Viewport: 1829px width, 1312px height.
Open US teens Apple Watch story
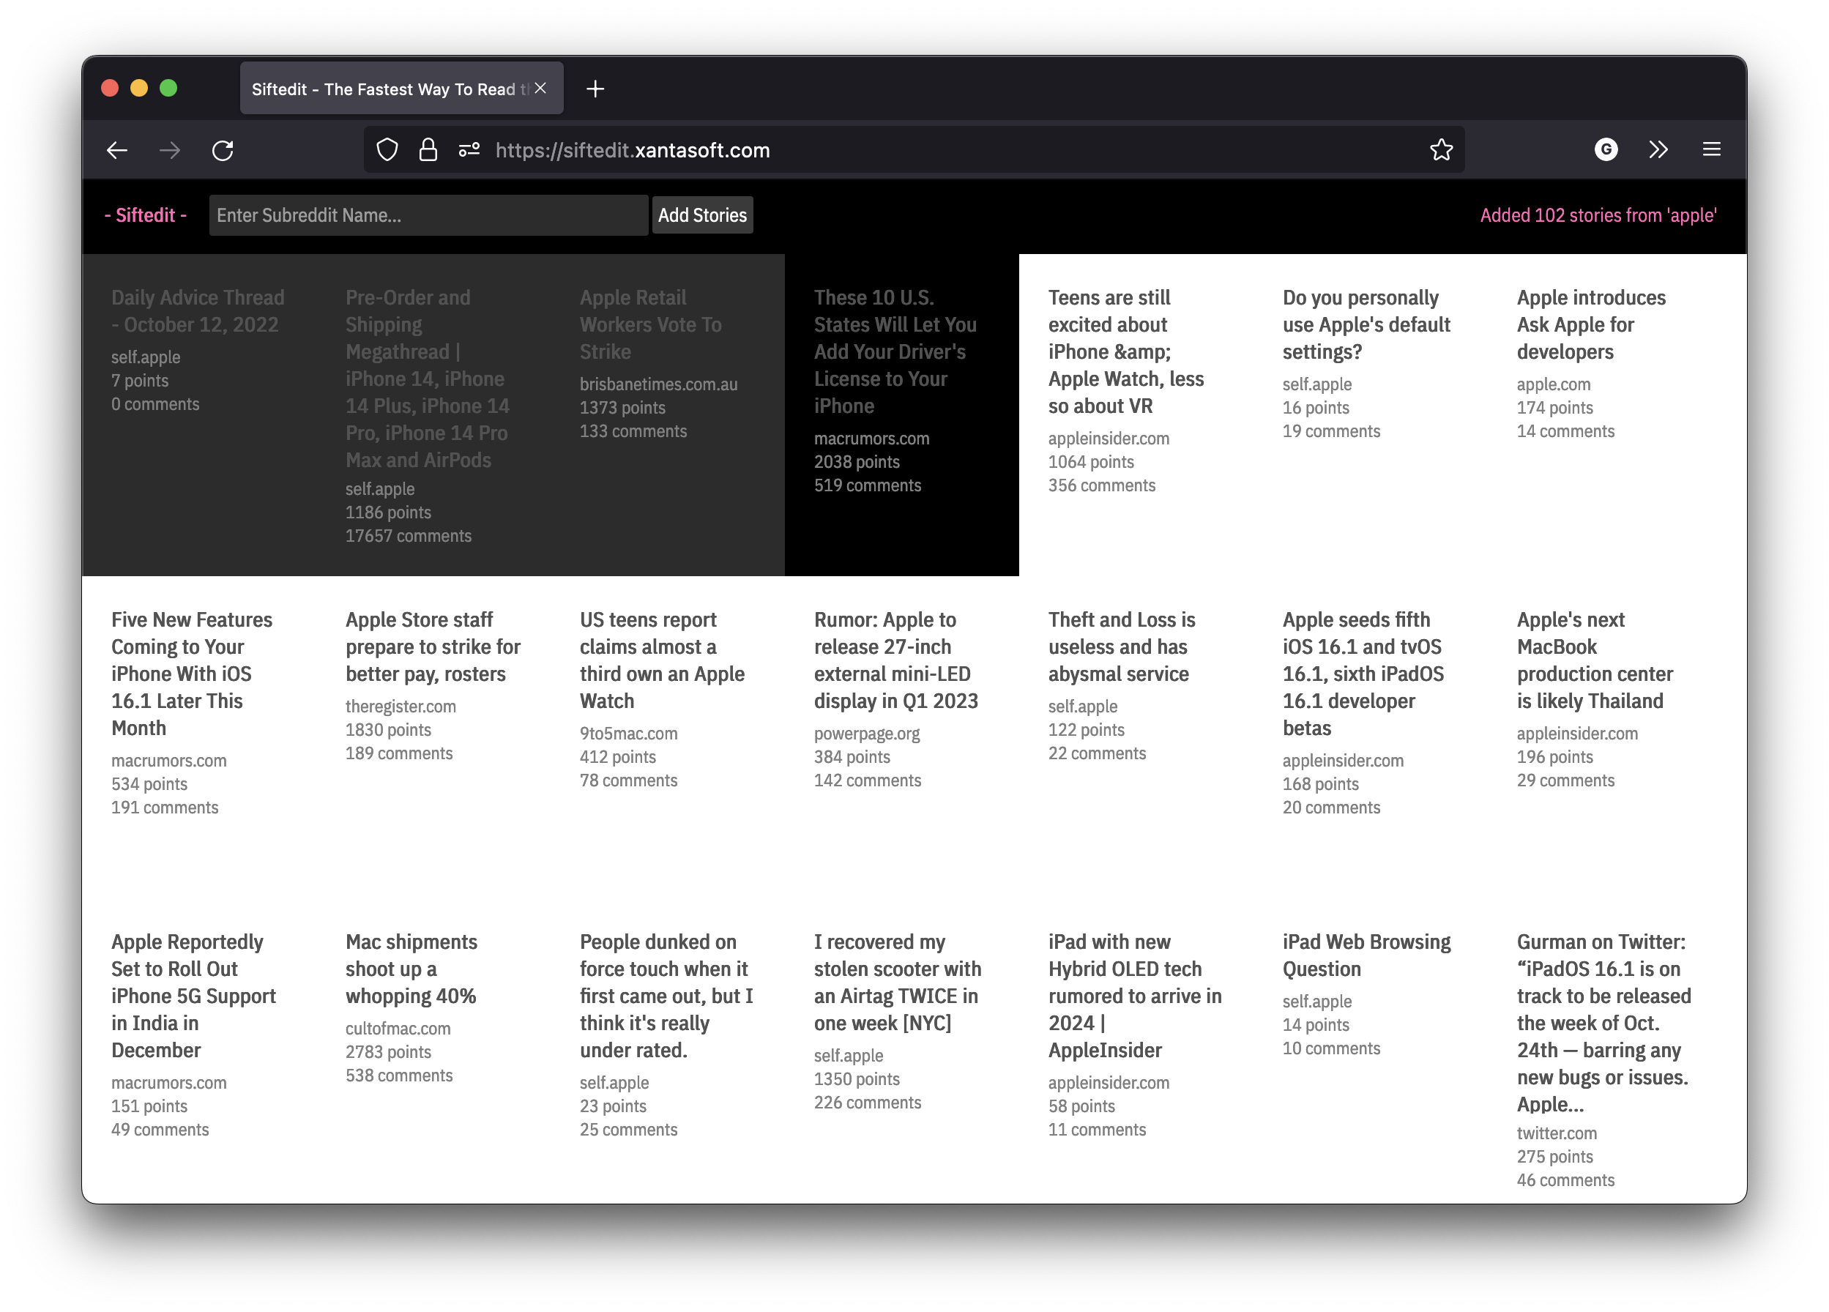coord(661,660)
